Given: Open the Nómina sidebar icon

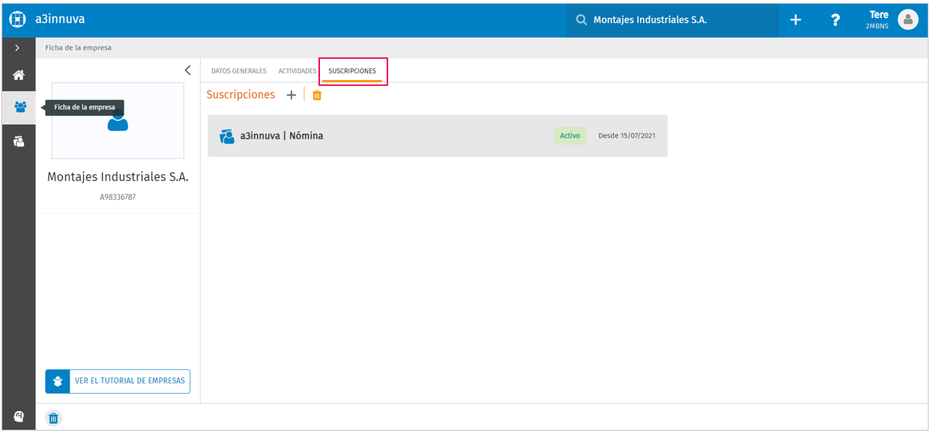Looking at the screenshot, I should click(x=19, y=141).
